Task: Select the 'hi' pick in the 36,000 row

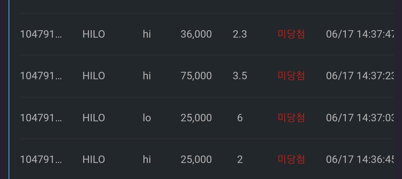Action: pyautogui.click(x=147, y=34)
